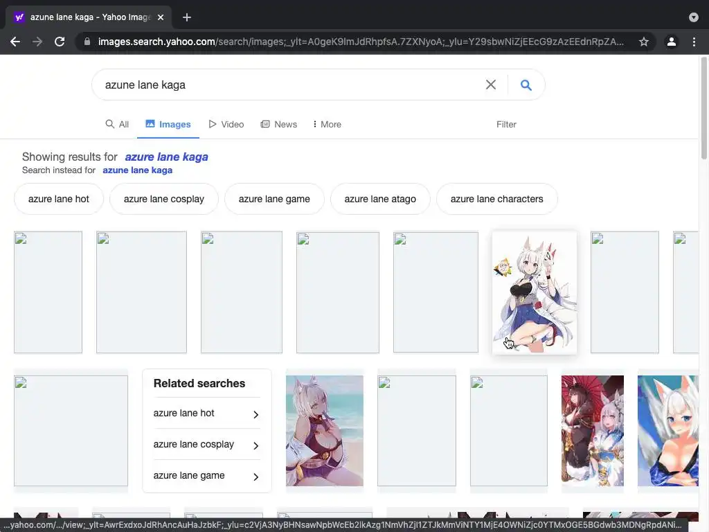Clear search box with X icon
Viewport: 709px width, 532px height.
tap(491, 85)
